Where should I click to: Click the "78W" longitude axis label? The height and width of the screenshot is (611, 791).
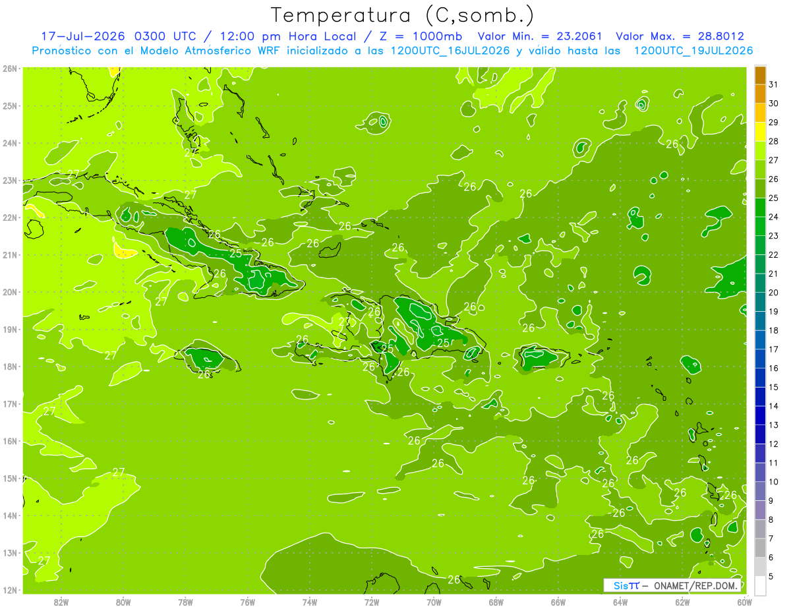tap(185, 602)
